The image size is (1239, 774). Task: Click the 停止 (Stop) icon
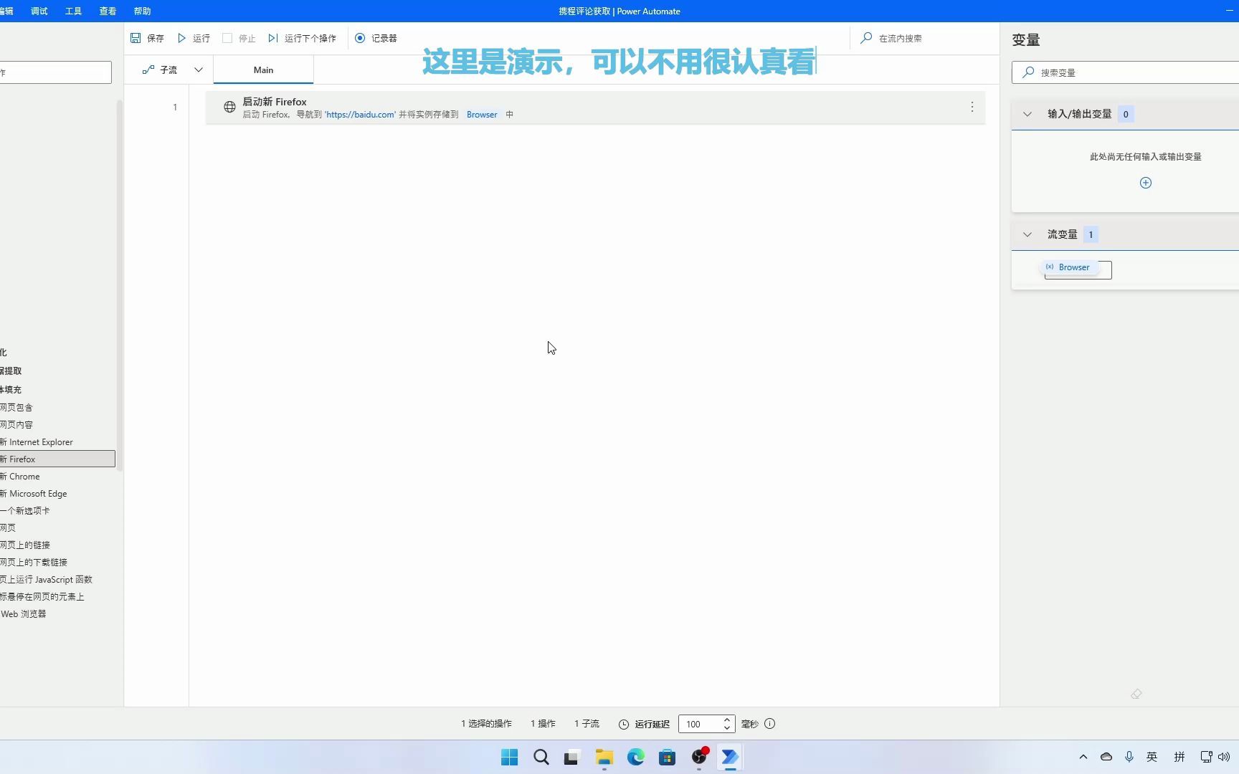[x=227, y=38]
